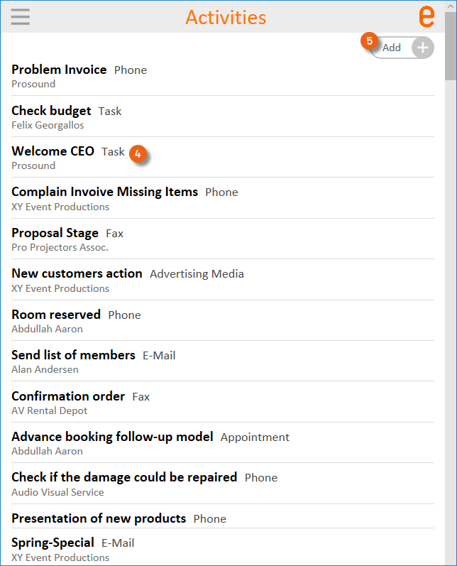Image resolution: width=457 pixels, height=566 pixels.
Task: Open New customers action activity
Action: tap(77, 273)
